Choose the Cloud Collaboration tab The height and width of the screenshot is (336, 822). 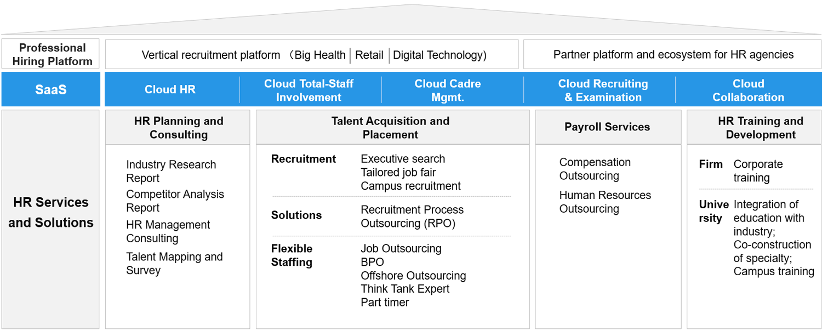coord(748,90)
